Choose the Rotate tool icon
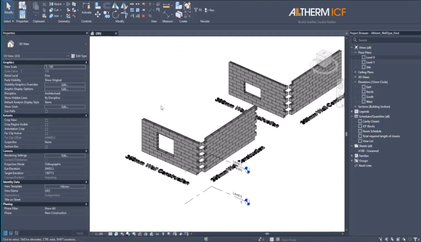 pos(115,15)
